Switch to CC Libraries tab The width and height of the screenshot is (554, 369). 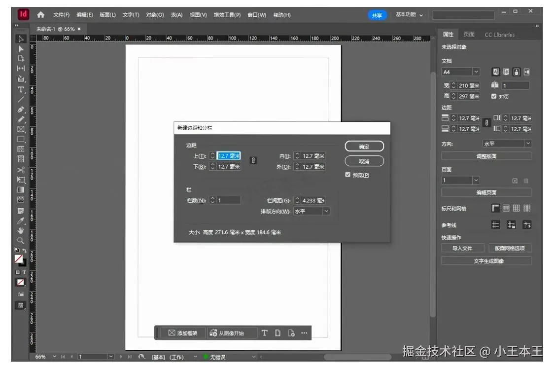500,35
